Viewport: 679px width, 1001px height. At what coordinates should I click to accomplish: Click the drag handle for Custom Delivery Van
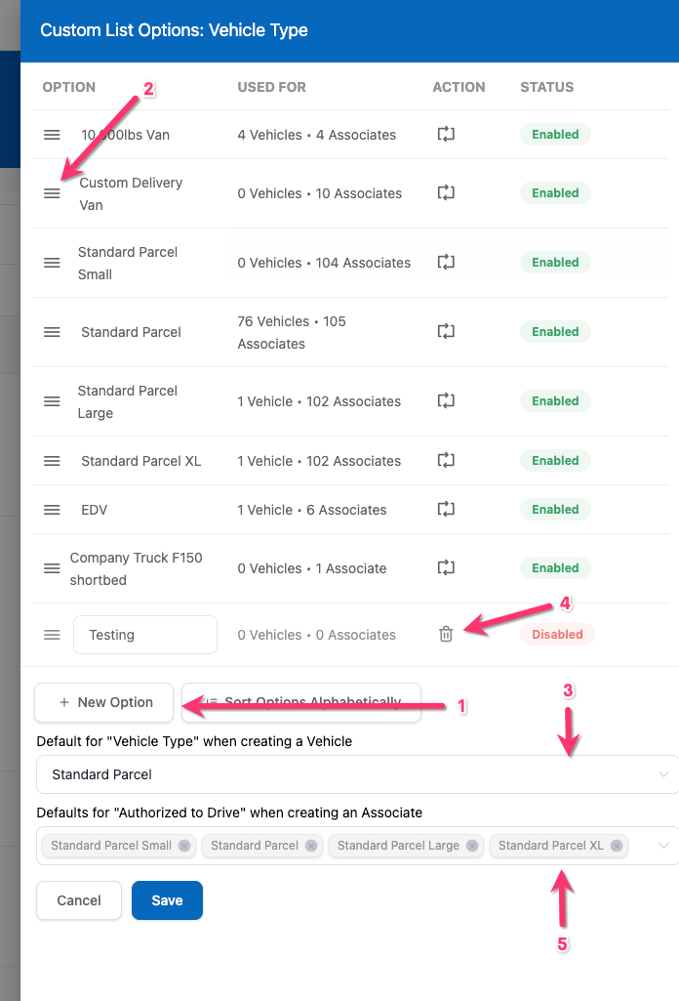click(x=52, y=193)
